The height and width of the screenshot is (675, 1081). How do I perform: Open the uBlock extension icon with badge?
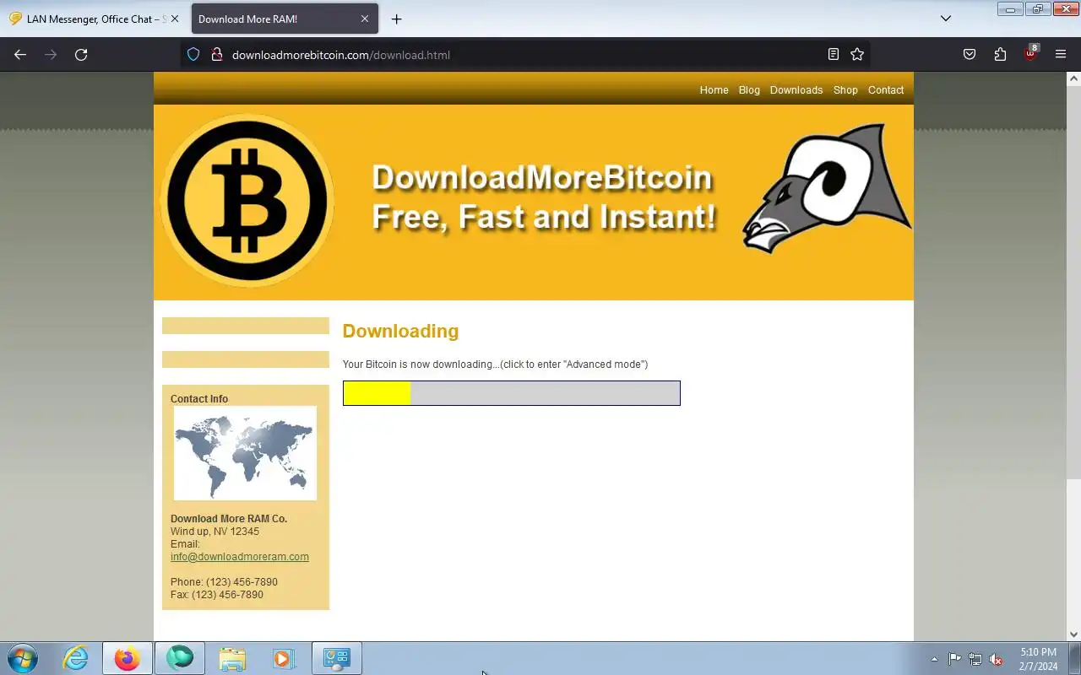(1030, 53)
